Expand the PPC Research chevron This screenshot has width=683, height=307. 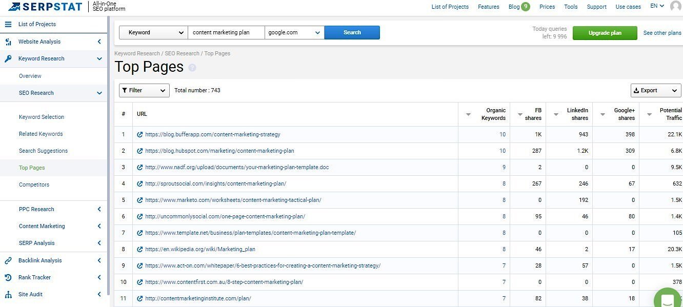tap(99, 209)
